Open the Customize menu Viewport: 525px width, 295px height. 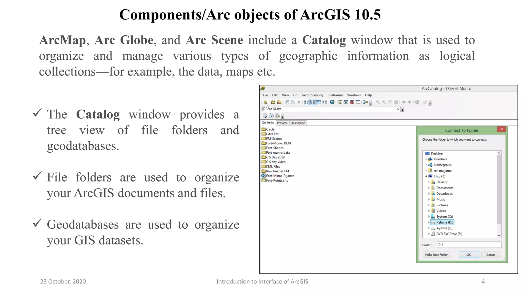coord(335,95)
